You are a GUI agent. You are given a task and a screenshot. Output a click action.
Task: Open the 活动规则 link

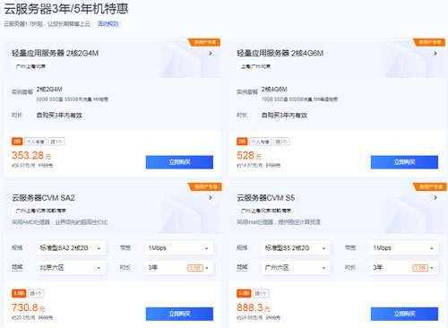point(108,23)
